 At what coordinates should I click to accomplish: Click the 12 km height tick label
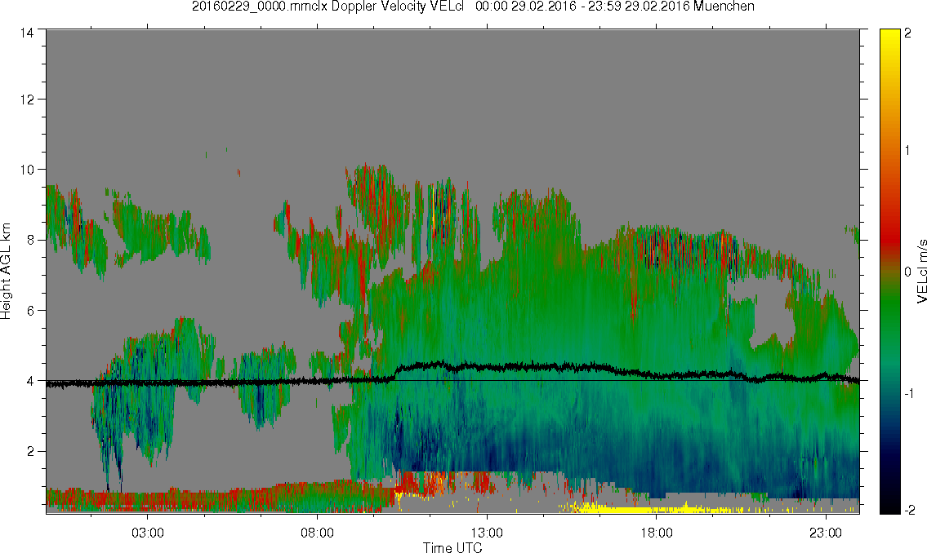coord(27,100)
